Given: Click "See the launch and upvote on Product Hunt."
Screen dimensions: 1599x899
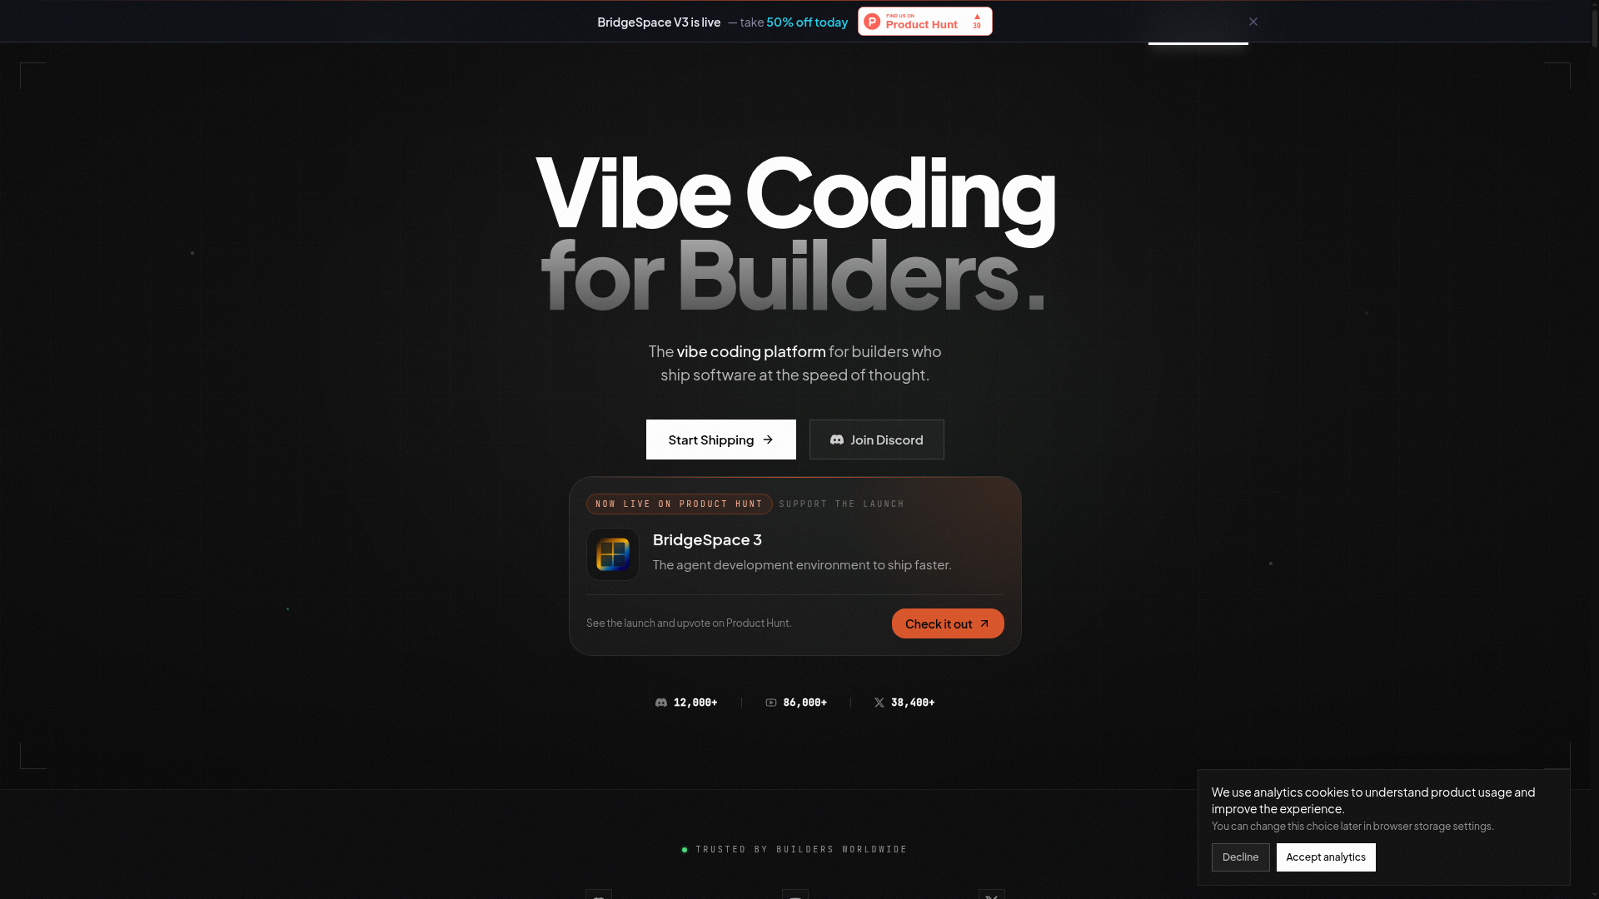Looking at the screenshot, I should (x=689, y=623).
